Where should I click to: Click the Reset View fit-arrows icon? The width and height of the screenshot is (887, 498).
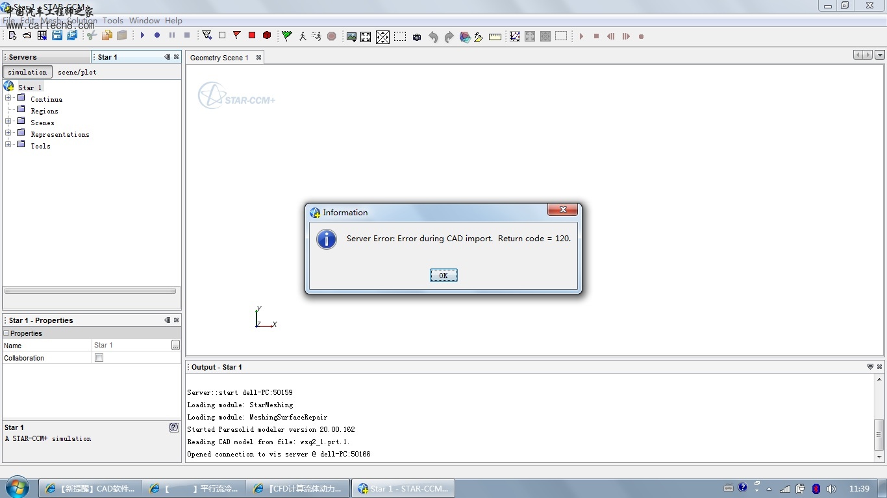[x=366, y=37]
